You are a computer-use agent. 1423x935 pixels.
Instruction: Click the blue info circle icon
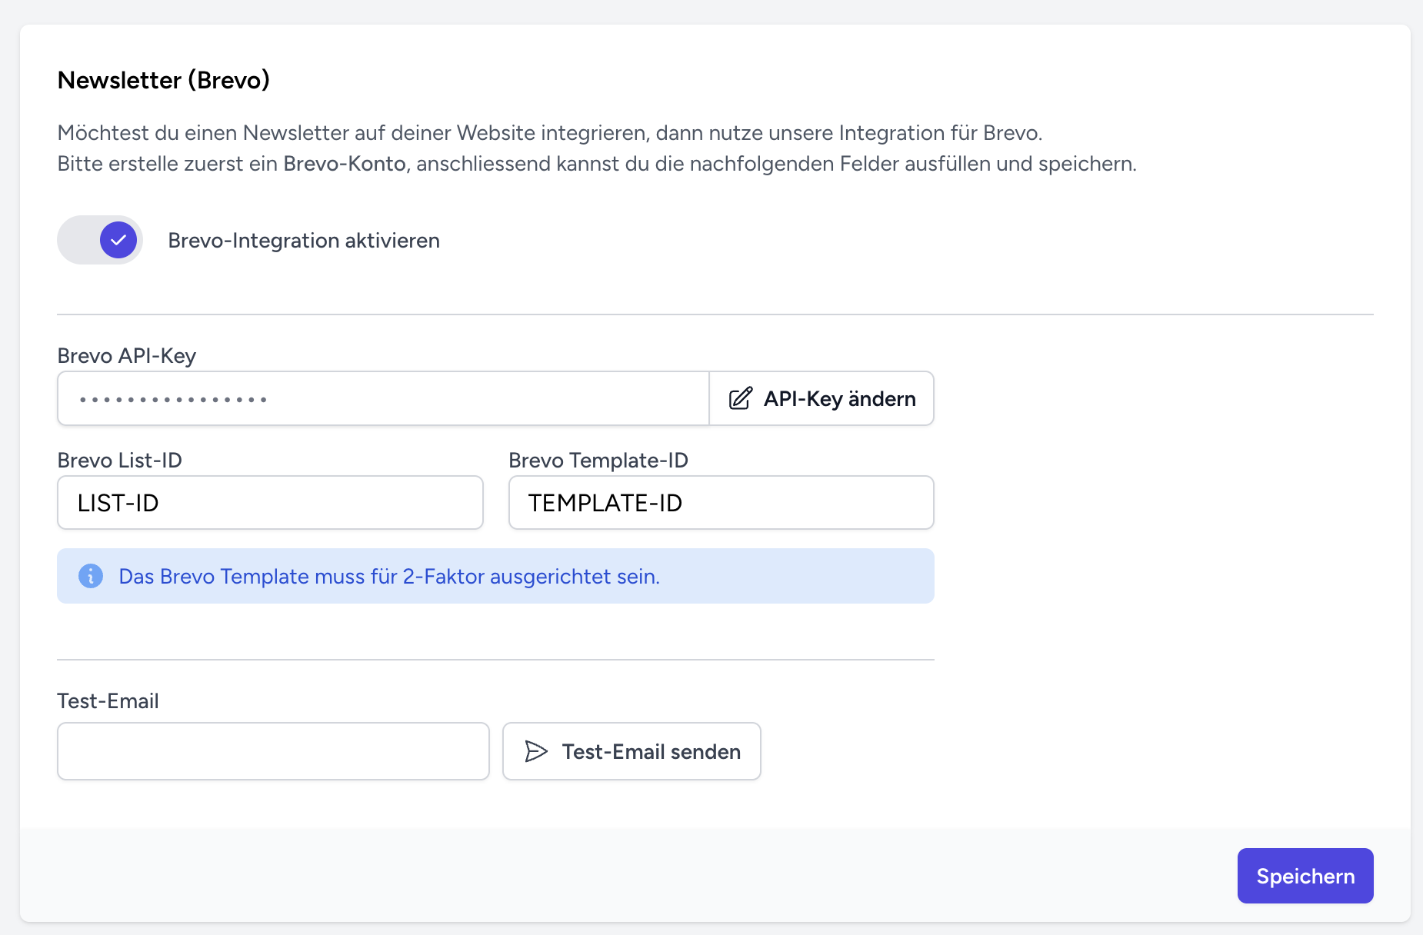[91, 576]
